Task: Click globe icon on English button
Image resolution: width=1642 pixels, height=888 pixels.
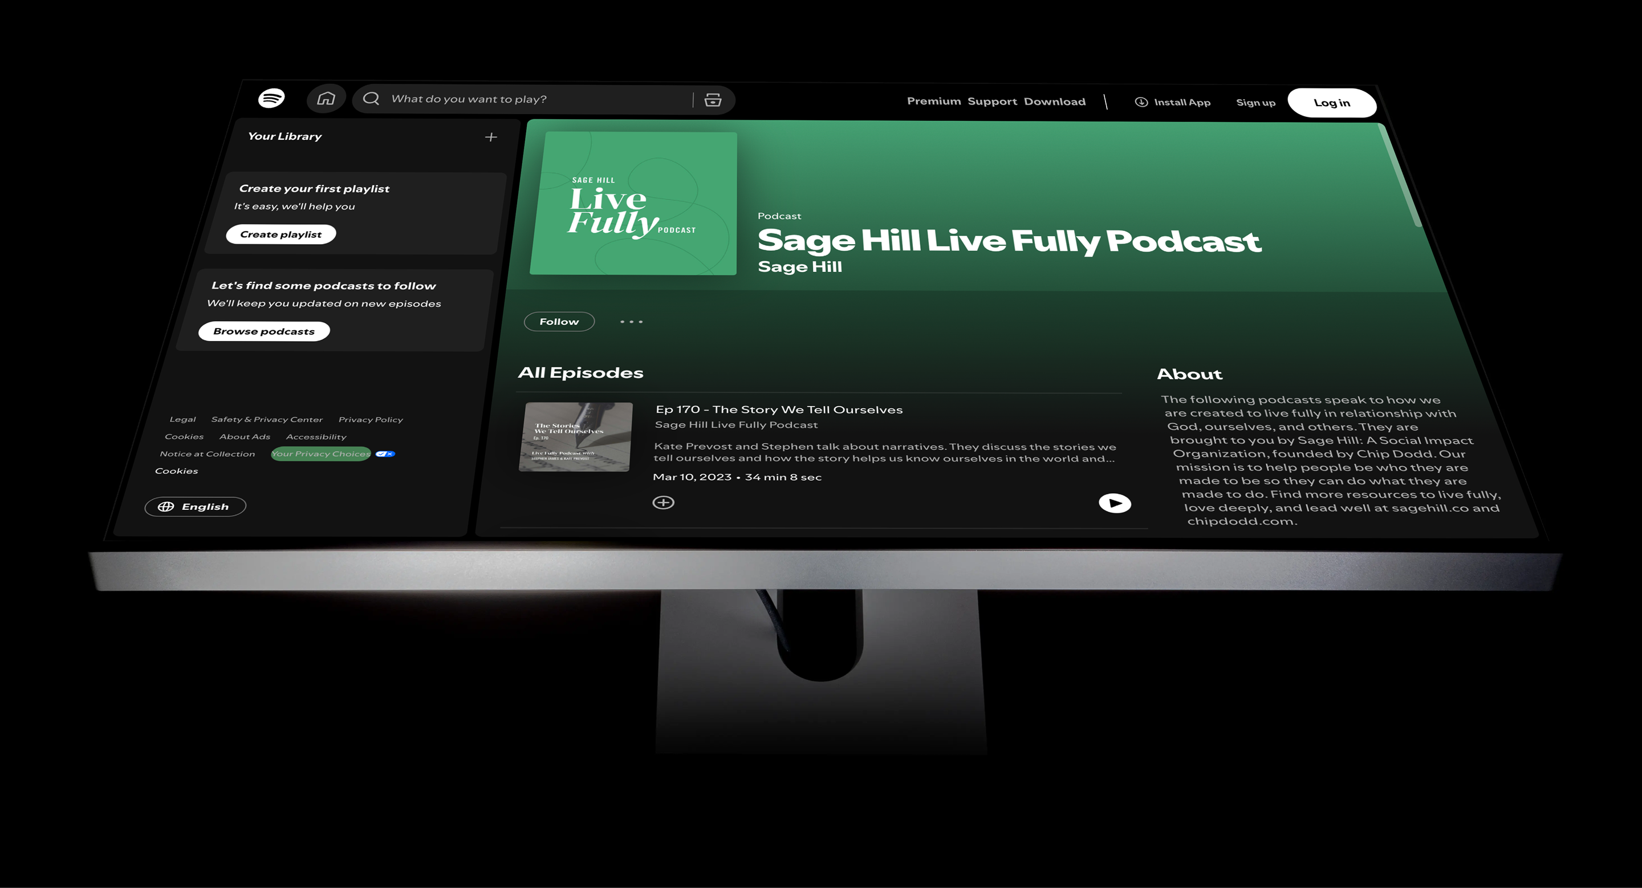Action: (166, 506)
